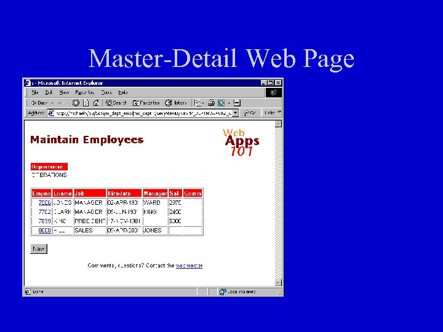Click the Windows throbber logo
Image resolution: width=443 pixels, height=332 pixels.
pos(273,92)
